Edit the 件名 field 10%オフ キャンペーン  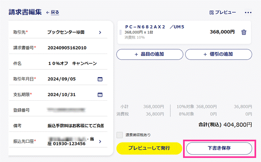72,63
